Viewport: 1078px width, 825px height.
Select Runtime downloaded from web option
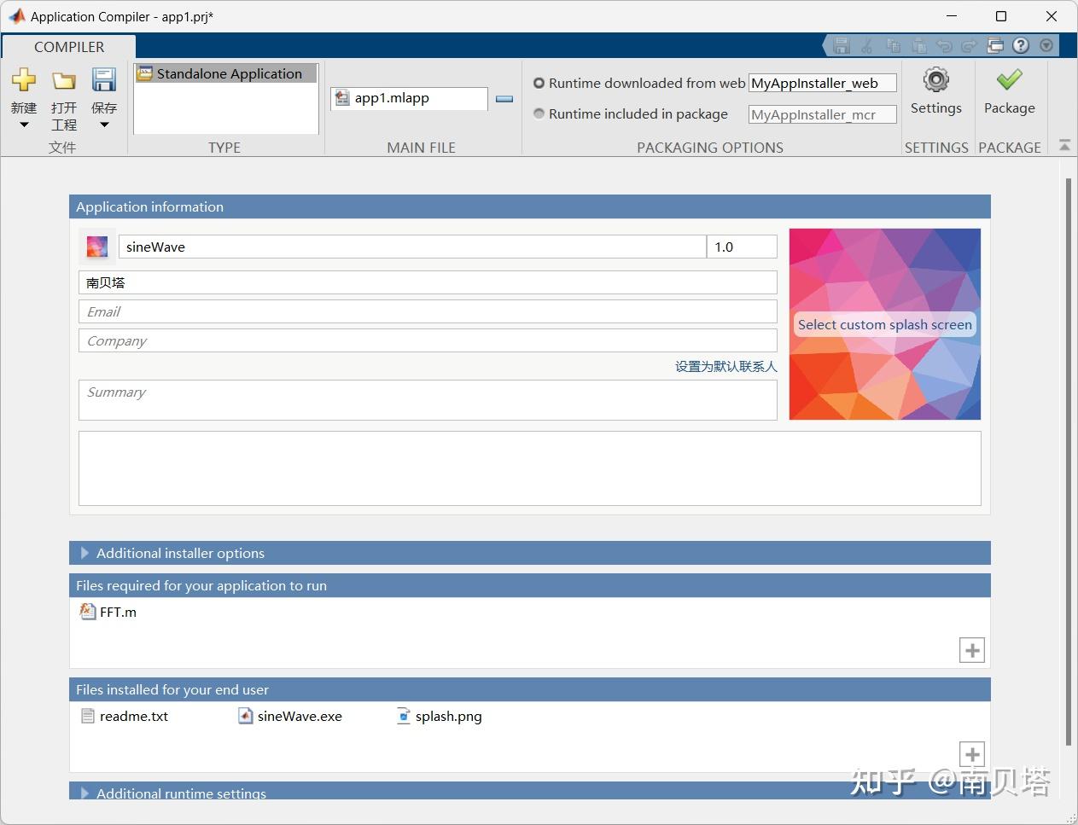(x=539, y=83)
